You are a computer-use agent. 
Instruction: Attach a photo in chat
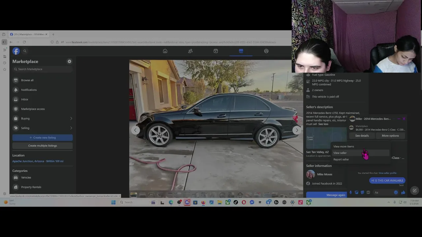[356, 192]
